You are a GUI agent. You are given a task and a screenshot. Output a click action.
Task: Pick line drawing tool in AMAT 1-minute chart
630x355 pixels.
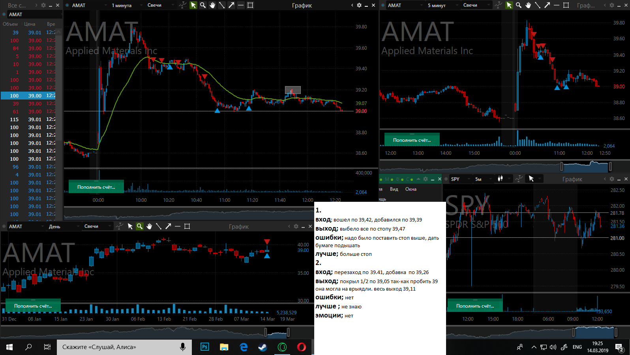pos(222,5)
